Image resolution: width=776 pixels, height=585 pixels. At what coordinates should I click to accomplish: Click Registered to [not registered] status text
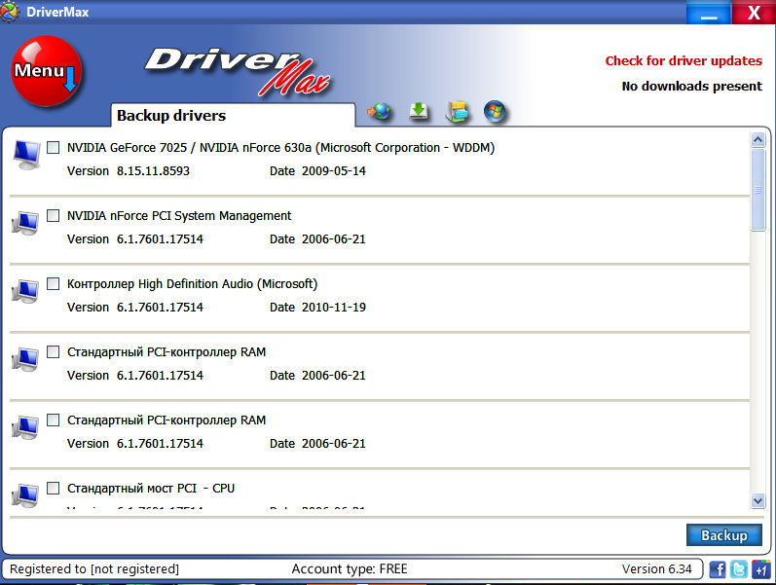(x=94, y=569)
